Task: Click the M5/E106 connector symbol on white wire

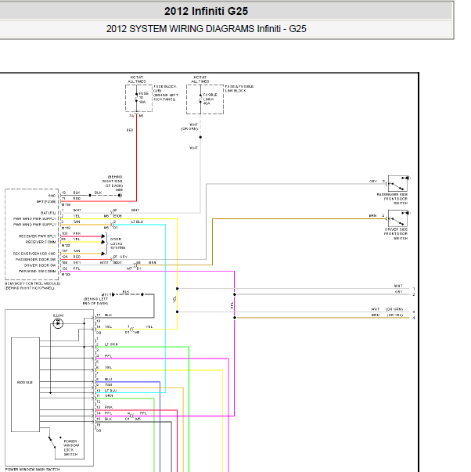Action: point(112,213)
